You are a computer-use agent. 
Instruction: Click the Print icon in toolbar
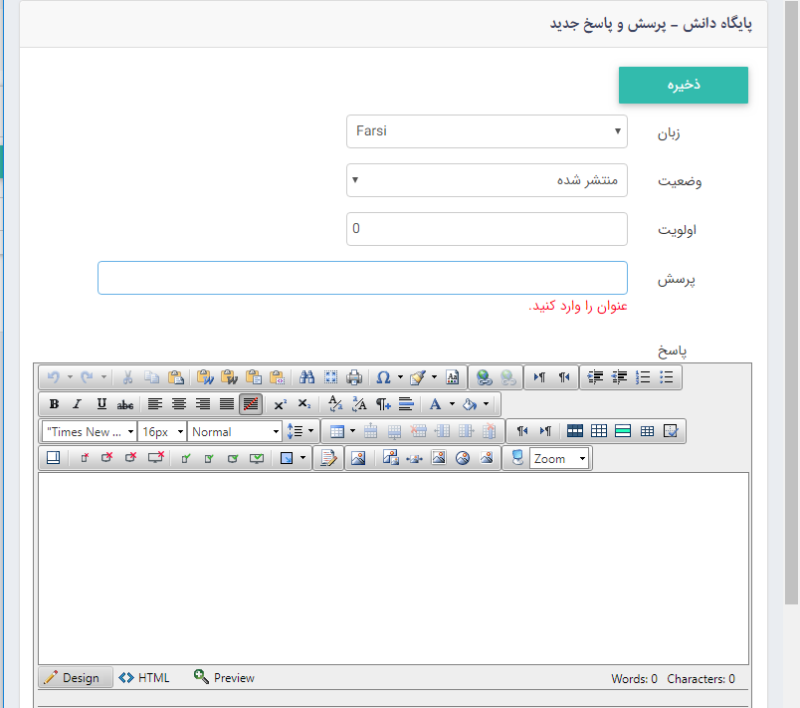353,377
